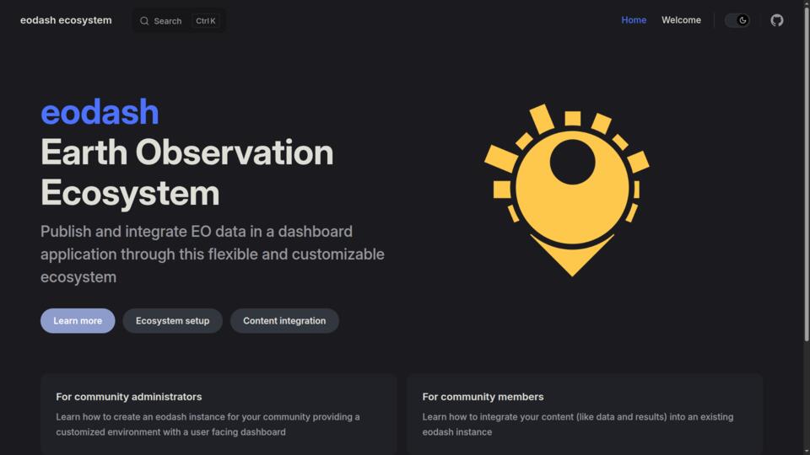This screenshot has height=455, width=810.
Task: Open the Search box
Action: click(179, 20)
